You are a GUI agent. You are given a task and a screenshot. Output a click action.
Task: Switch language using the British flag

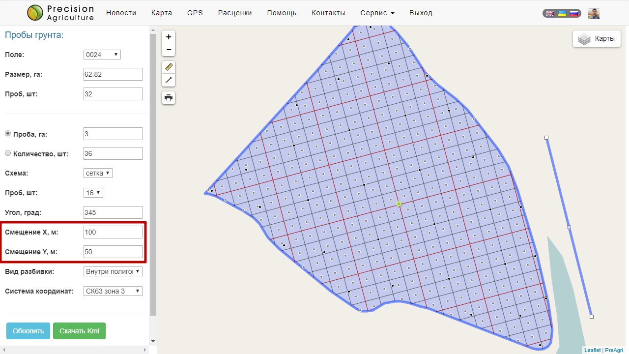click(550, 13)
